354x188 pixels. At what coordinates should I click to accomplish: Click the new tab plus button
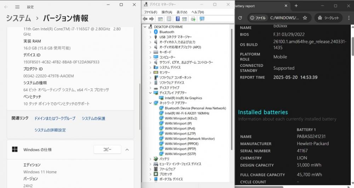pyautogui.click(x=296, y=6)
